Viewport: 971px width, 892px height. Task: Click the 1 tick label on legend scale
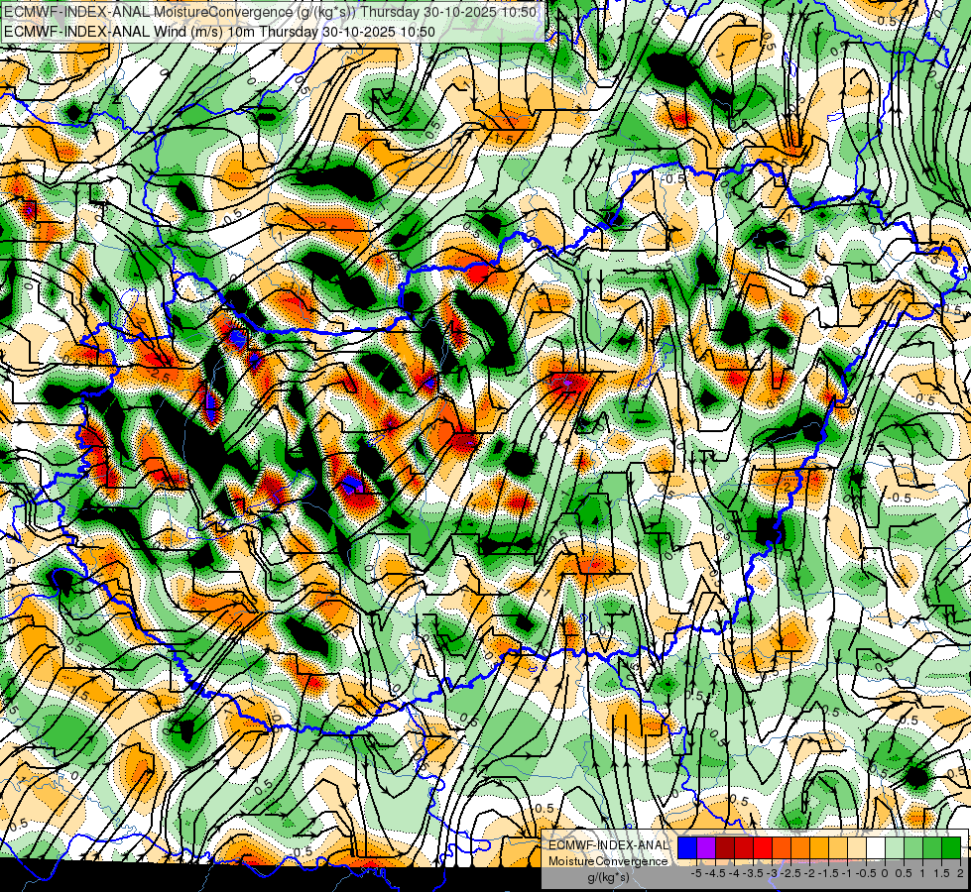click(x=922, y=873)
